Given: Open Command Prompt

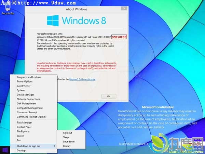Looking at the screenshot, I should [x=33, y=112].
